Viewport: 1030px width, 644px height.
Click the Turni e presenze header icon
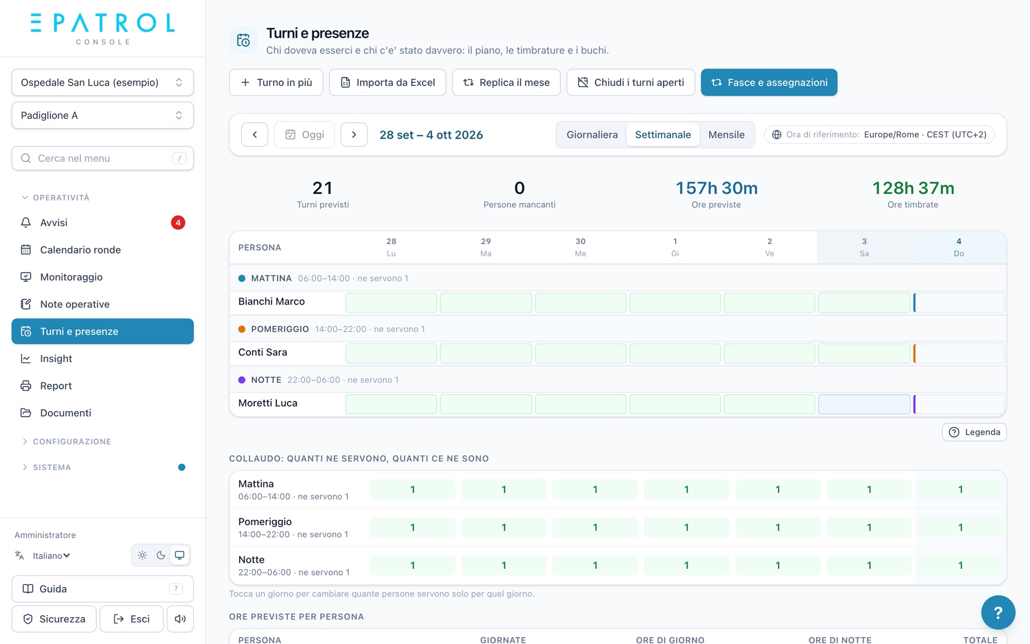pos(243,40)
